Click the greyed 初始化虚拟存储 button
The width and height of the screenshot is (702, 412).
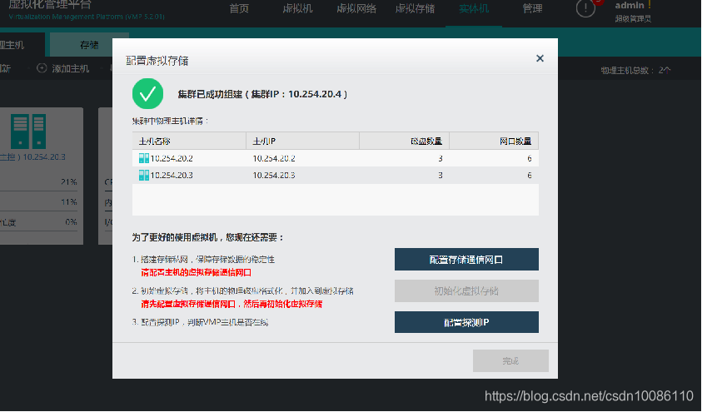click(x=466, y=291)
